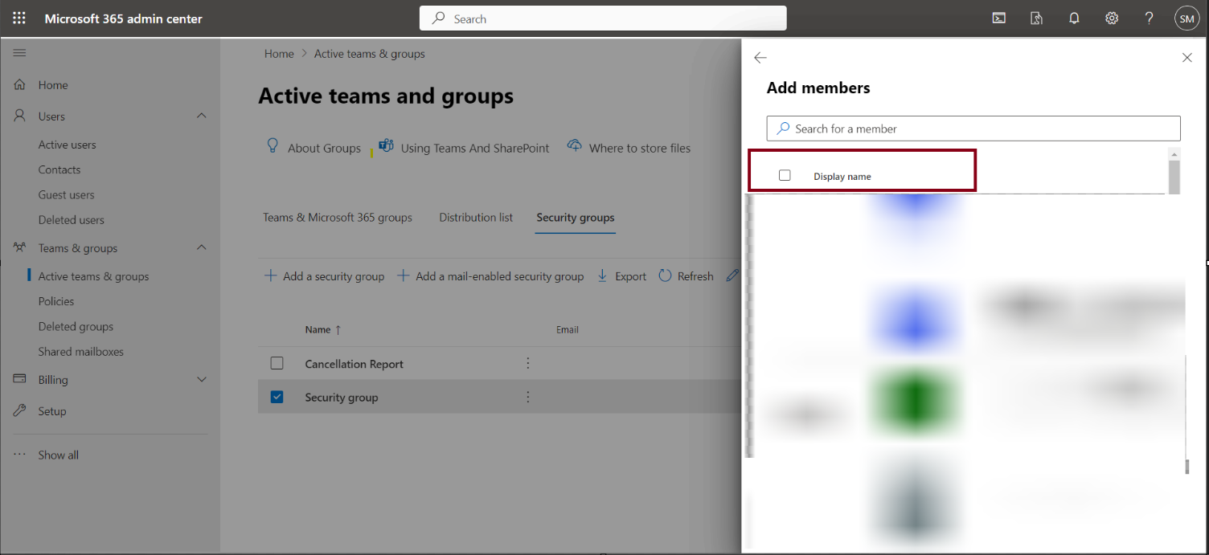Open Active teams & groups in sidebar

tap(94, 276)
